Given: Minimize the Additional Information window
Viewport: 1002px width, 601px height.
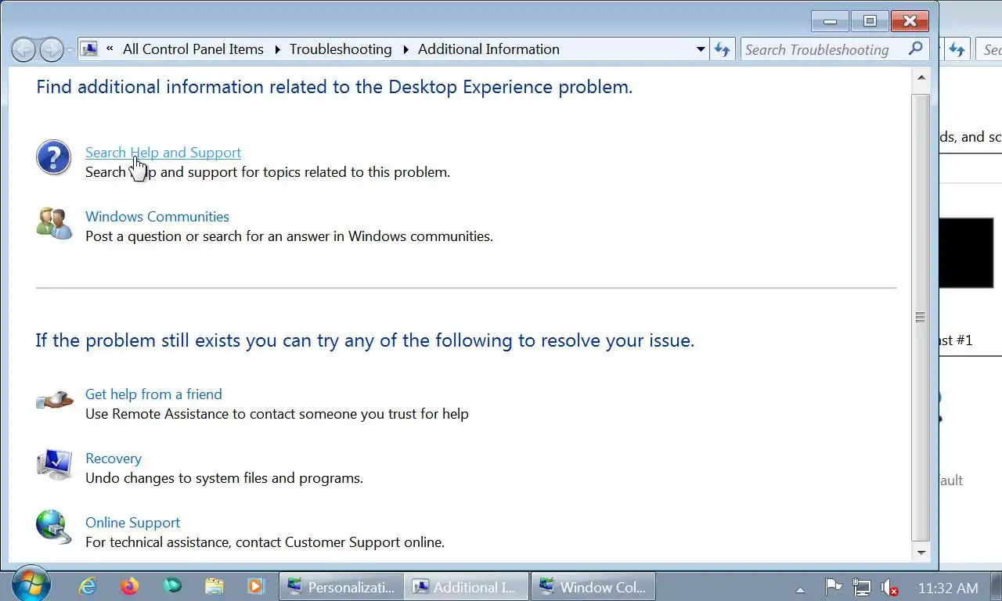Looking at the screenshot, I should (830, 21).
